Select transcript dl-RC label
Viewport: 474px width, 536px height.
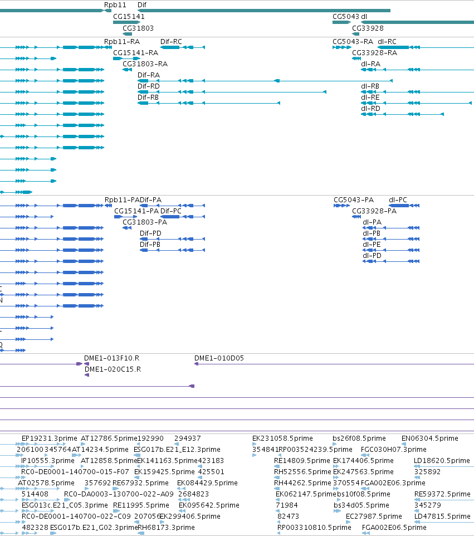click(x=387, y=41)
